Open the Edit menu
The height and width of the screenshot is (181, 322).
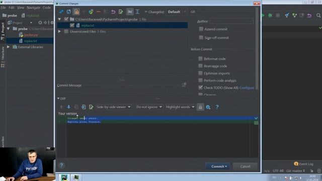point(12,8)
